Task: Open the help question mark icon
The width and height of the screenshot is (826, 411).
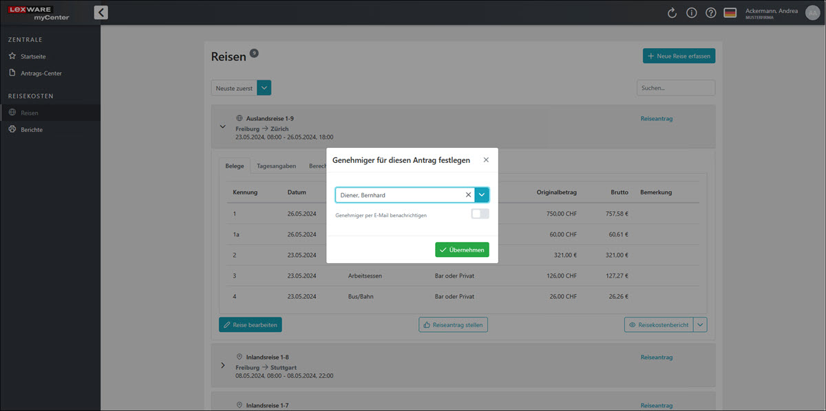Action: click(711, 13)
